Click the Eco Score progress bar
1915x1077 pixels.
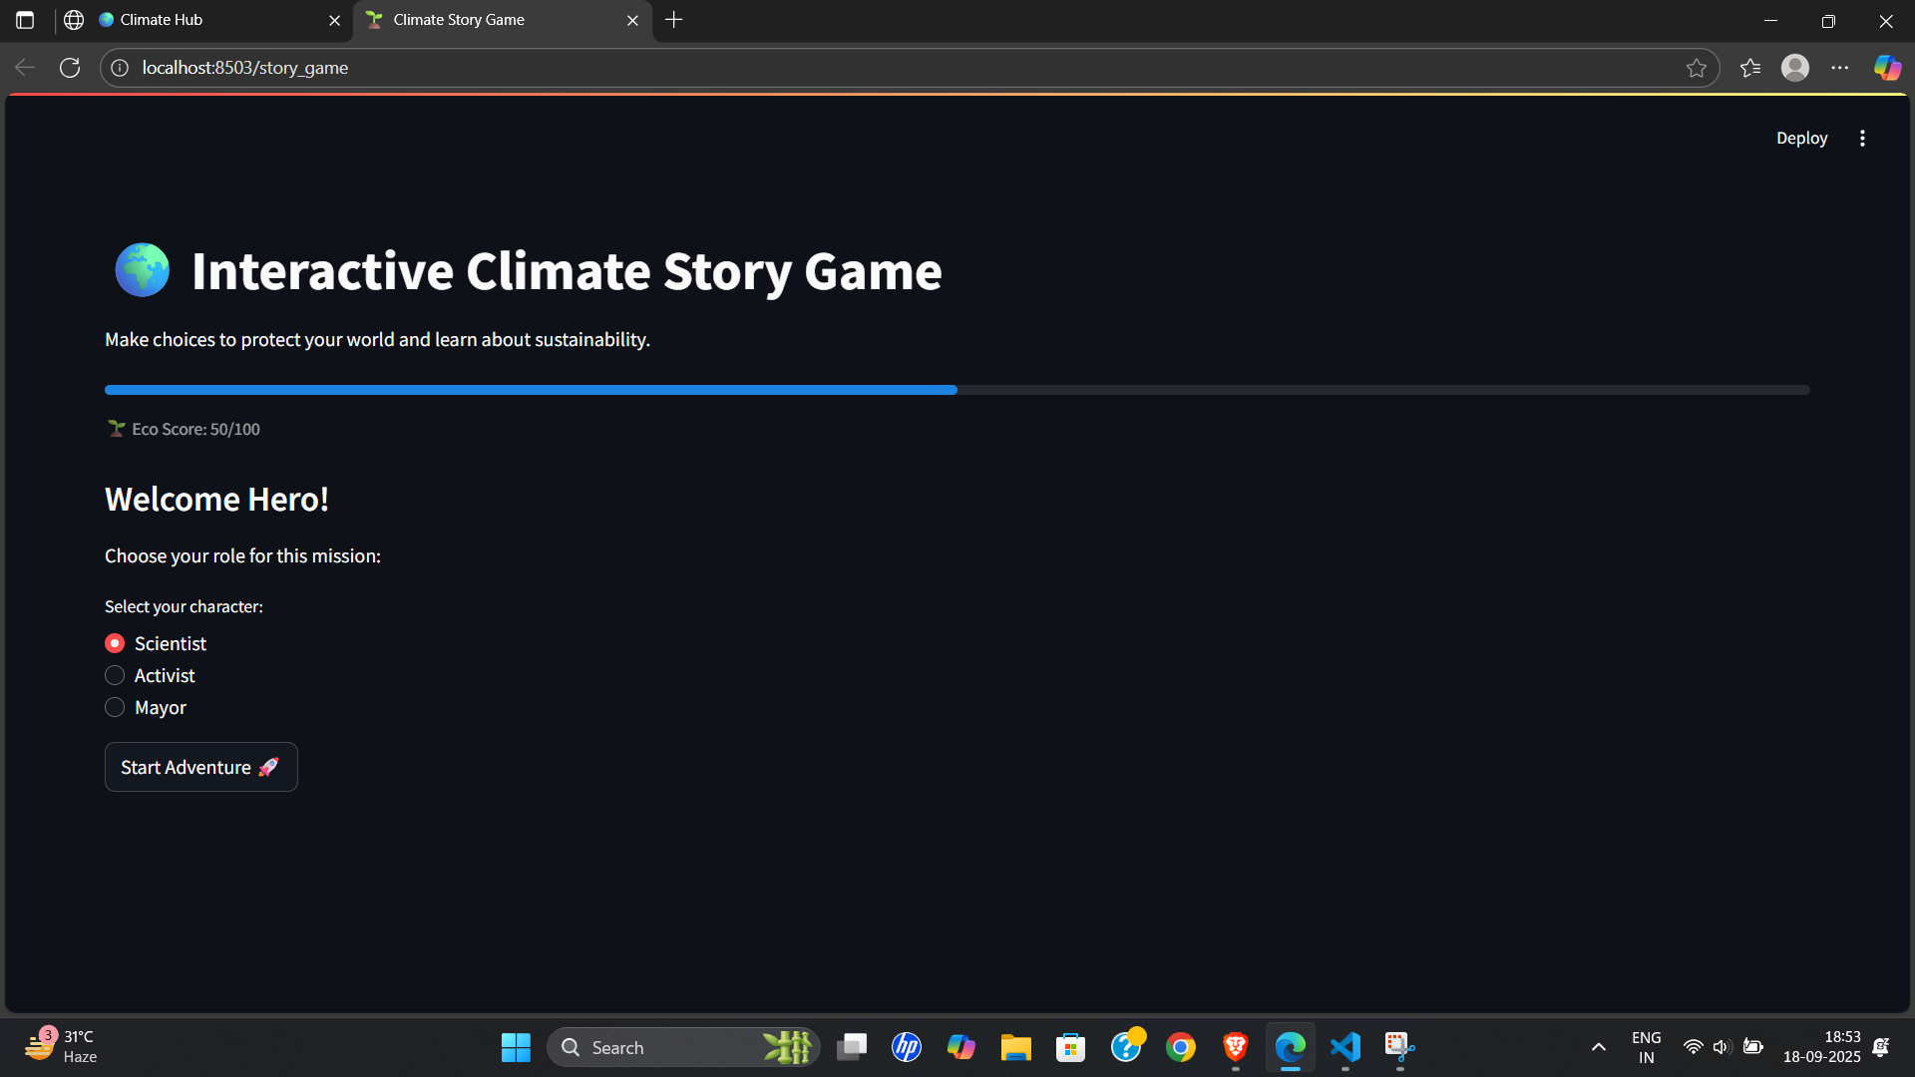(x=956, y=390)
